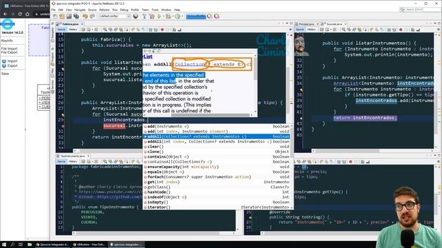Click the Redo toolbar icon
This screenshot has height=248, width=442.
(x=92, y=17)
